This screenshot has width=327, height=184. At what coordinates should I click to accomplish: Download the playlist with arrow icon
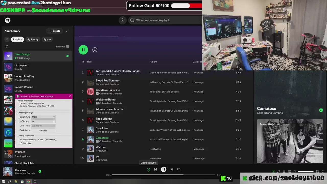pyautogui.click(x=95, y=50)
